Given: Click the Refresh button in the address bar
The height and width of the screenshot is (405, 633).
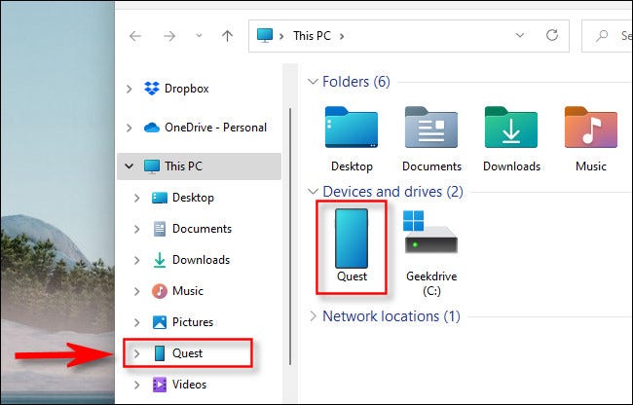Looking at the screenshot, I should [x=552, y=36].
